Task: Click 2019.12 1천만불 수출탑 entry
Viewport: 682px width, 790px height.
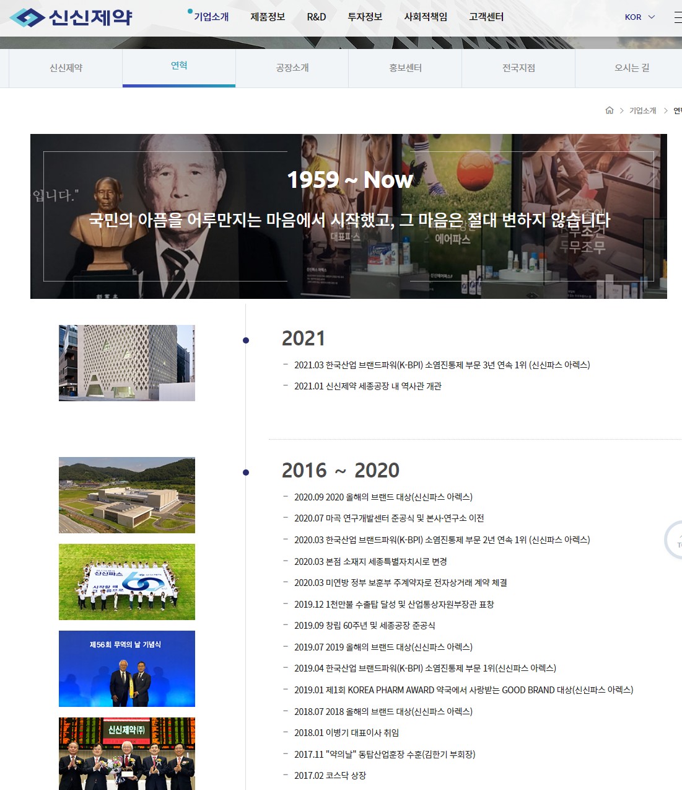Action: (394, 605)
